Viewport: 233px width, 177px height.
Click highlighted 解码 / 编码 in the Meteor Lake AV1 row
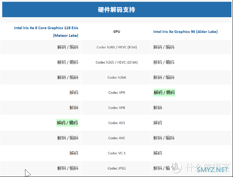tap(67, 123)
